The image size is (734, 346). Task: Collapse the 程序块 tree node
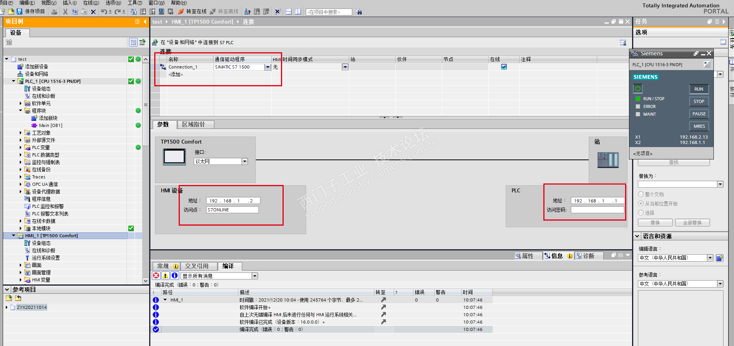21,111
